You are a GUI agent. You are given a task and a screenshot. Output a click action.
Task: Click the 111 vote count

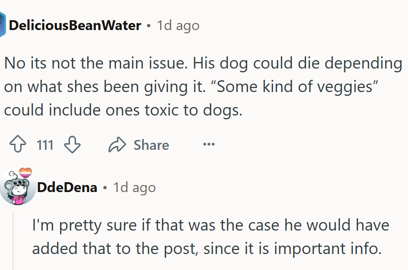click(45, 145)
